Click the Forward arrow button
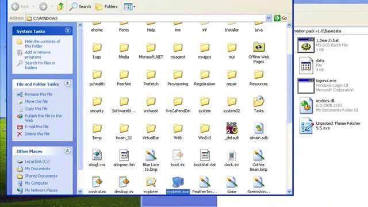 pos(43,6)
